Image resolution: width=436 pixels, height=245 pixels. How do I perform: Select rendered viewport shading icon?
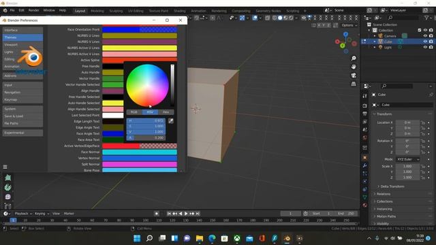point(291,18)
